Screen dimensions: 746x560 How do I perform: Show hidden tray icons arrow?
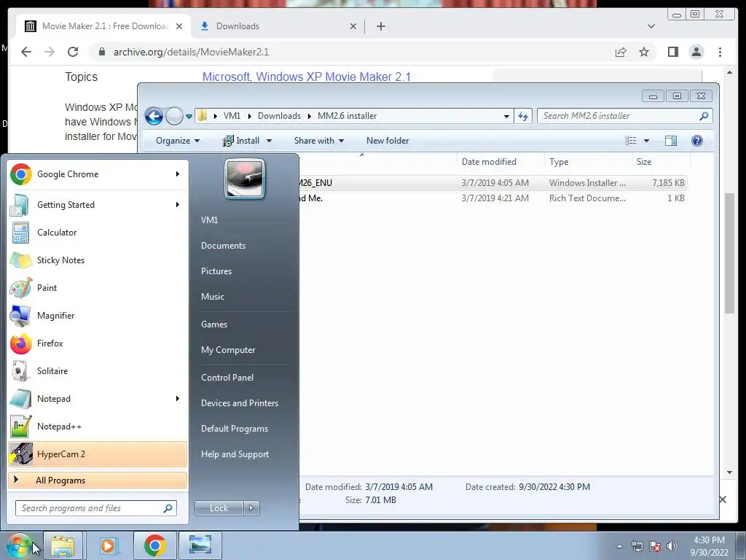619,546
